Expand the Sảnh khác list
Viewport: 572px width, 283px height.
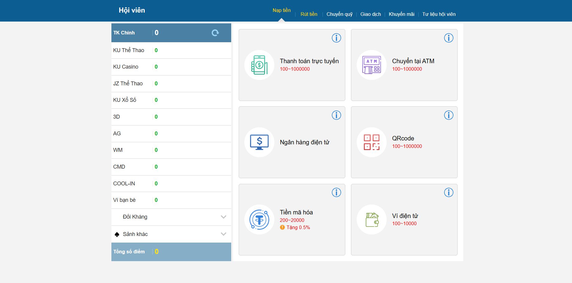(x=223, y=234)
